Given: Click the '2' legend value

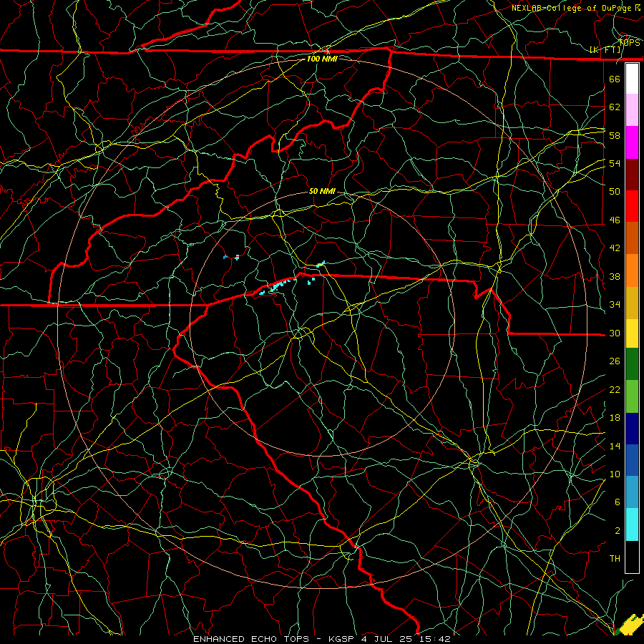Looking at the screenshot, I should (x=618, y=531).
